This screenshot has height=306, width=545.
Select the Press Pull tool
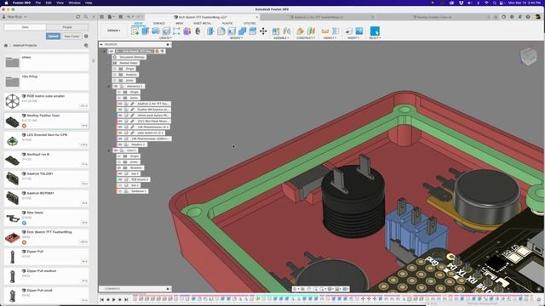[x=210, y=31]
